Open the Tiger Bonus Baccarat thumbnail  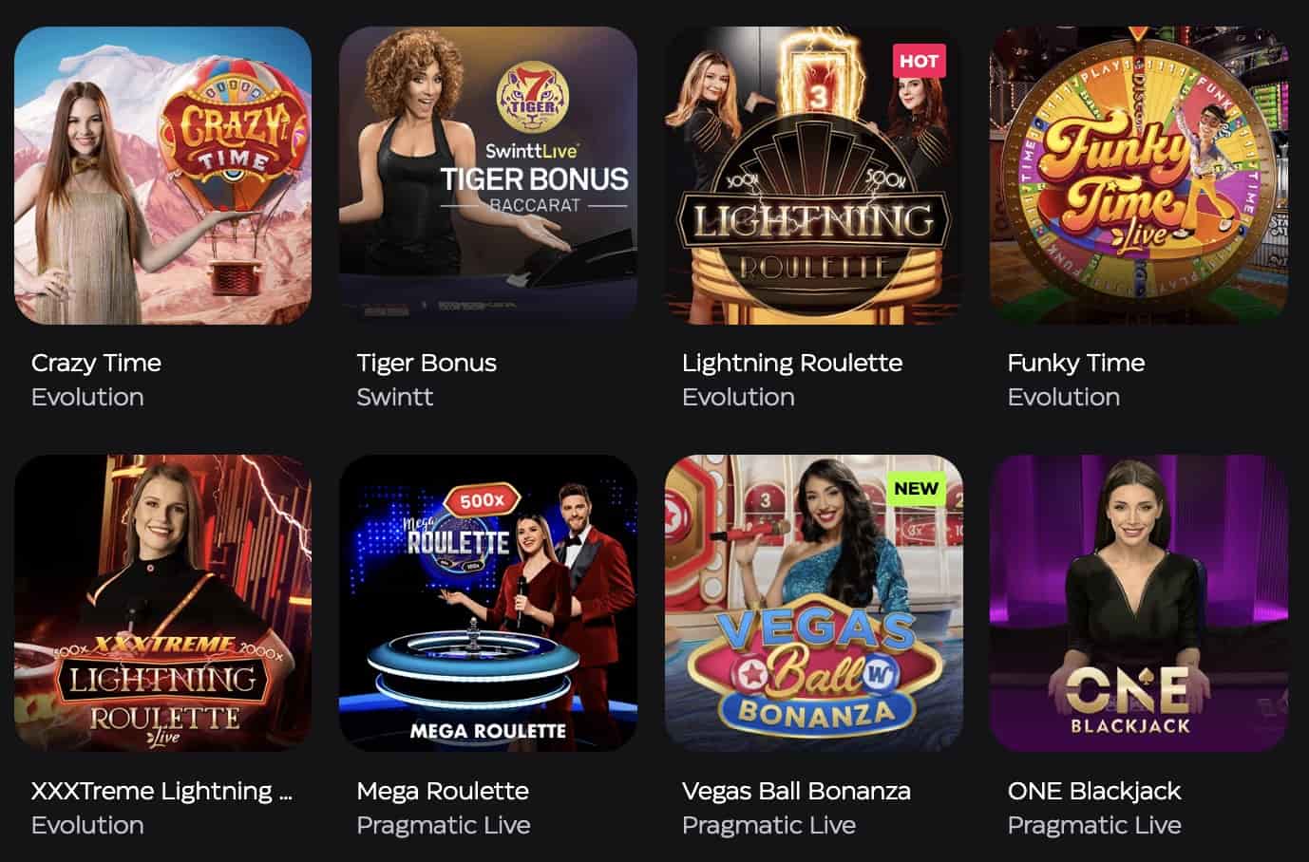coord(488,176)
